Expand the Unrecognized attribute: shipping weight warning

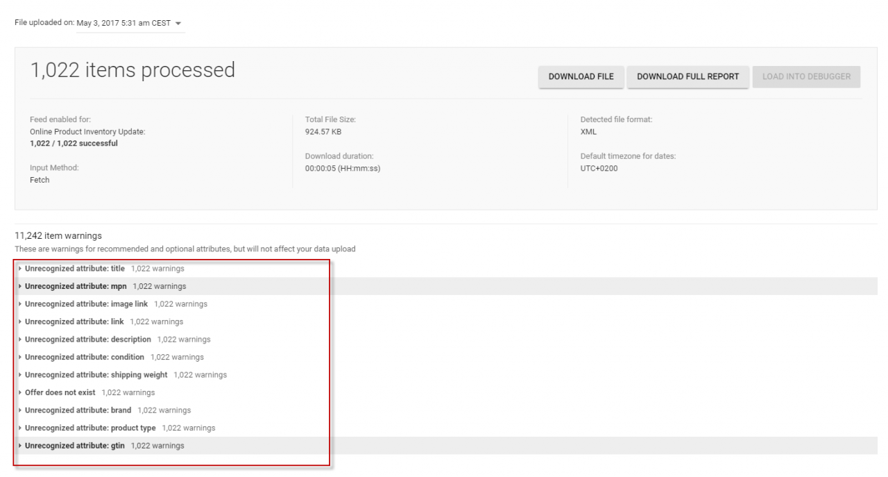[122, 375]
